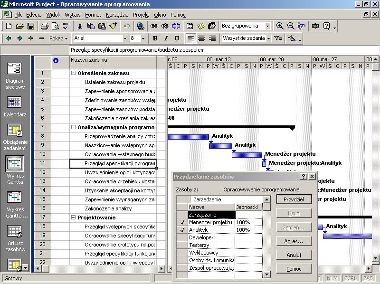
Task: Align text left
Action: tap(191, 38)
